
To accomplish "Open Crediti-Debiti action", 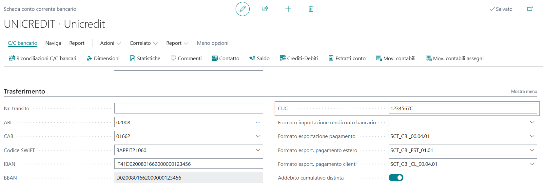I will point(299,58).
